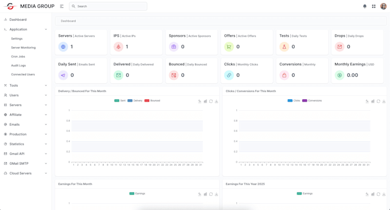
Task: Restore the Delivery/Bounced chart
Action: pos(211,101)
